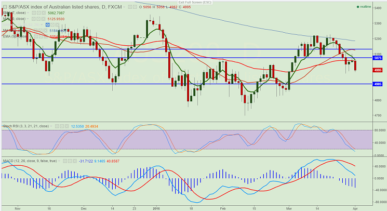Click the Stoch RSI value 20.4934
The width and height of the screenshot is (387, 211).
(x=91, y=126)
